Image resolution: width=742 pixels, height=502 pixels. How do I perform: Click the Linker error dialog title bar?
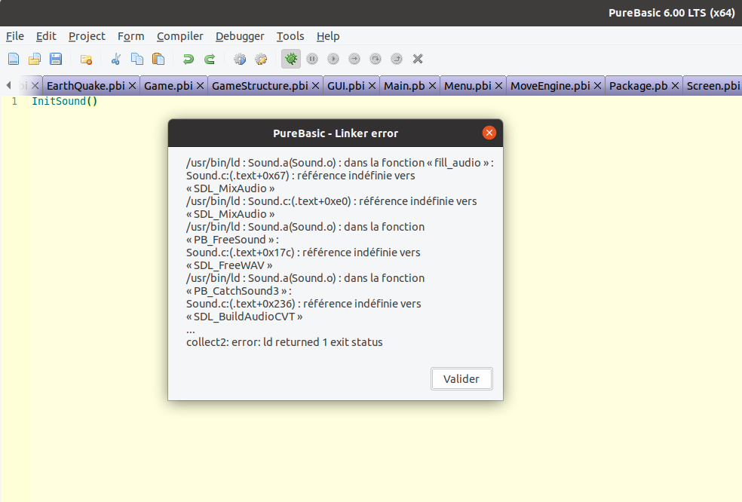point(336,133)
